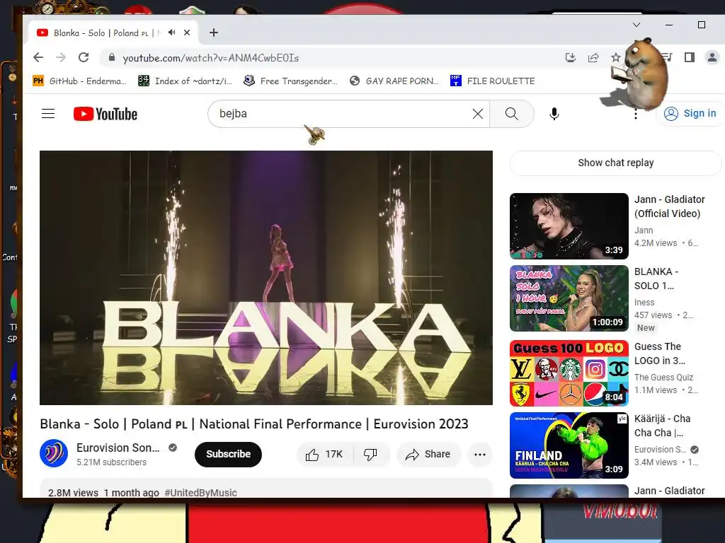Open the FILE ROULETTE bookmark
725x543 pixels.
point(493,81)
